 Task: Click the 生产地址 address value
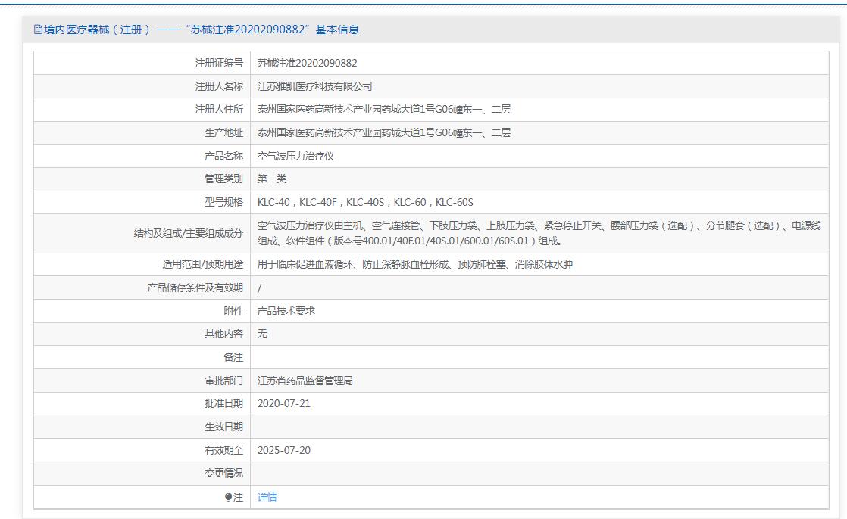(x=383, y=132)
